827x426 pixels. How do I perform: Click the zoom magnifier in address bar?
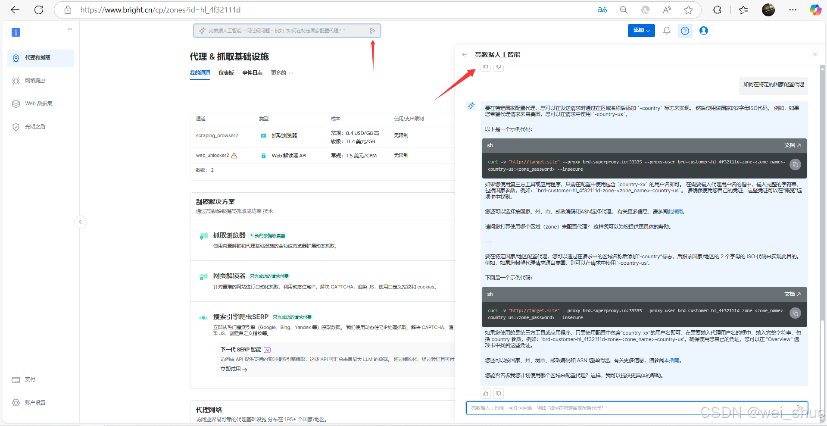coord(624,10)
